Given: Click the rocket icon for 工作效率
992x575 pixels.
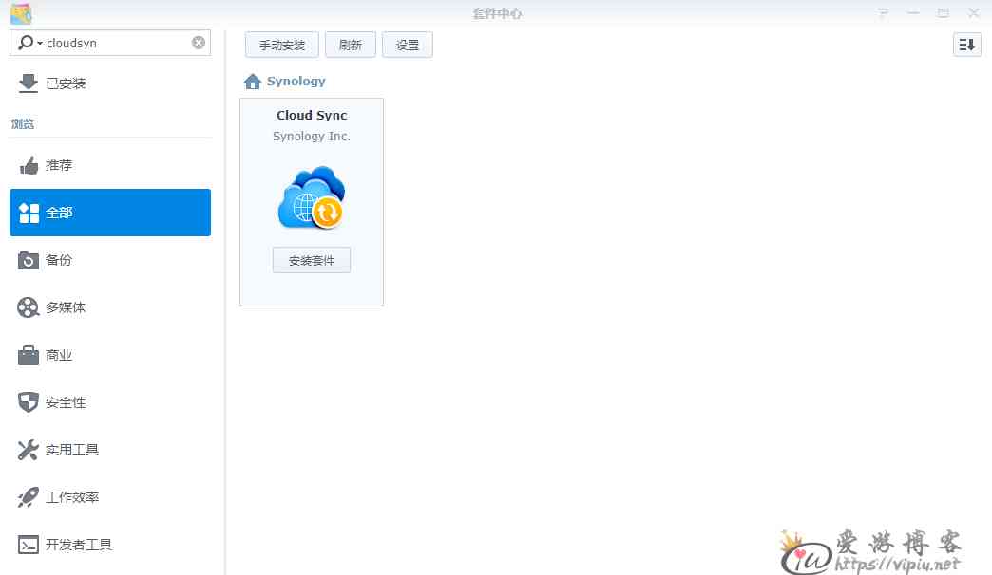Looking at the screenshot, I should point(29,497).
